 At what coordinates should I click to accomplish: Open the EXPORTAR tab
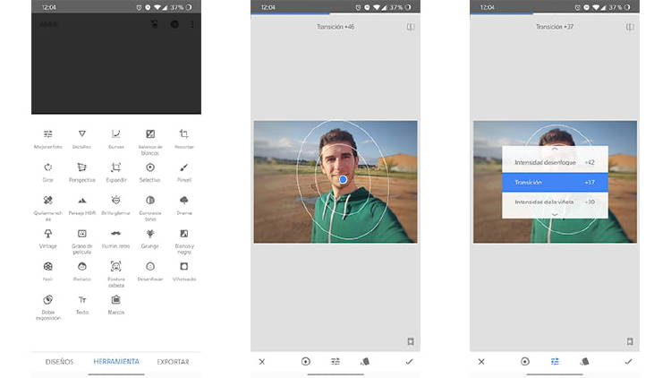click(x=173, y=362)
